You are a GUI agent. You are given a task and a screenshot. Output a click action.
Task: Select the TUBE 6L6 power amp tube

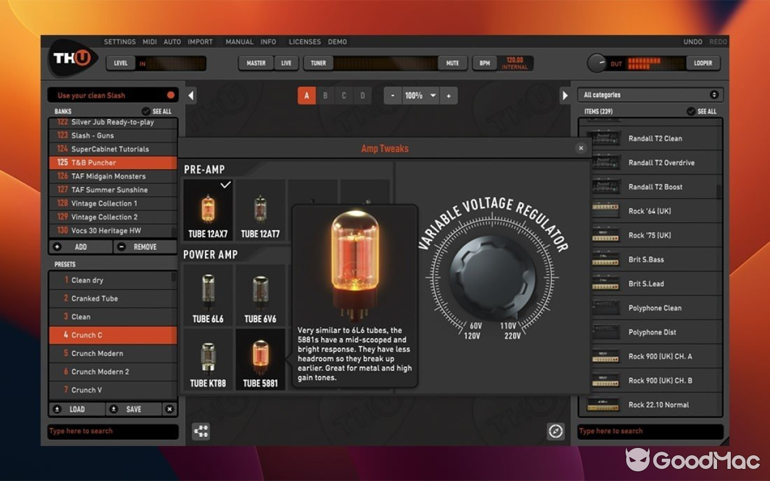pyautogui.click(x=208, y=294)
